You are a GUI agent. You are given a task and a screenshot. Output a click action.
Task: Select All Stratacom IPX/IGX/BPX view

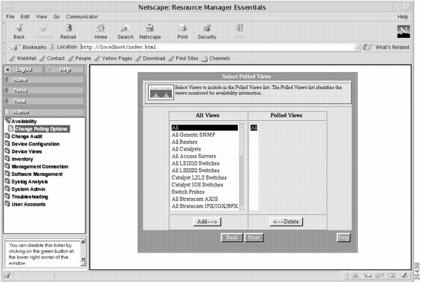pyautogui.click(x=205, y=206)
